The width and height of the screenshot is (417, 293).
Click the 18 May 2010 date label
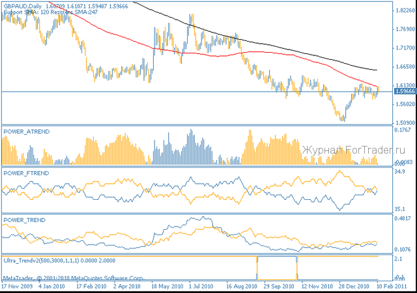tap(167, 286)
